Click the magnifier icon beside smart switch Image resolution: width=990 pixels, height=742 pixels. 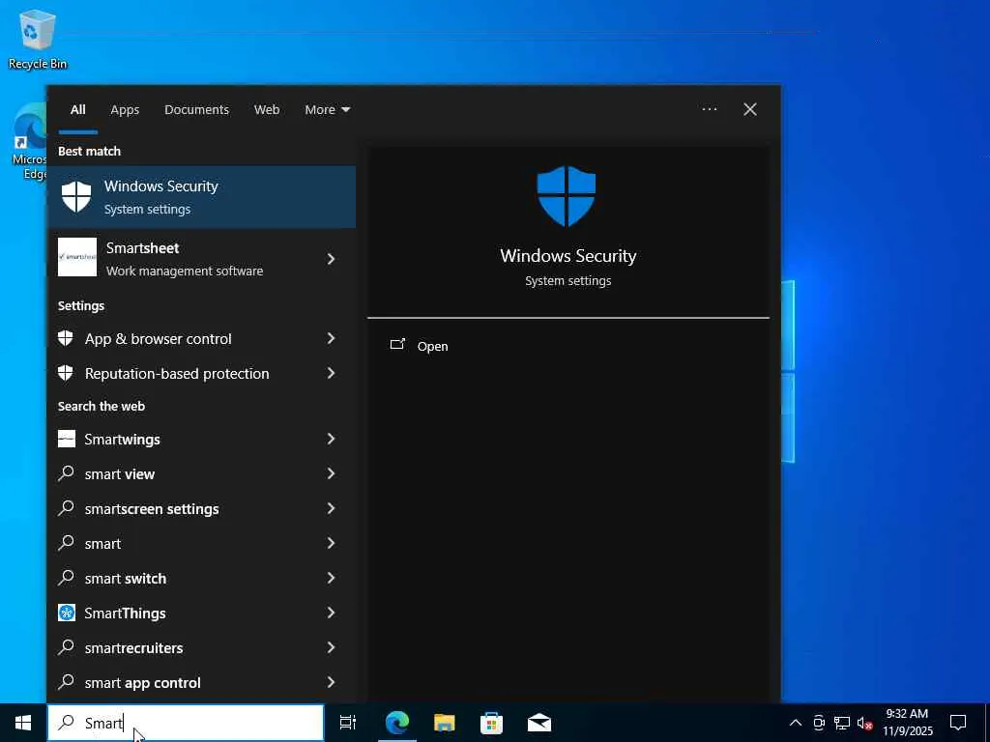[66, 578]
